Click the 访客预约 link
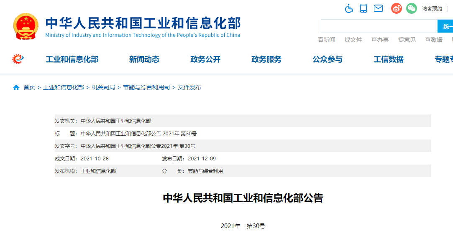The image size is (453, 236). click(432, 9)
